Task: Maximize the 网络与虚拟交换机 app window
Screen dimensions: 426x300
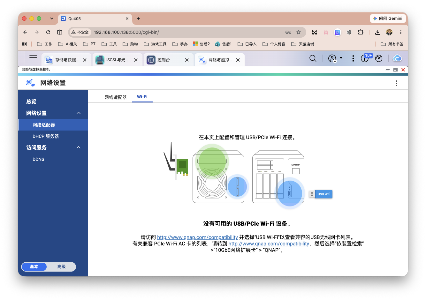Action: (x=395, y=70)
